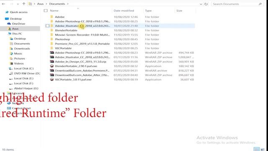Click the search magnifier icon
The image size is (268, 151).
(x=260, y=4)
